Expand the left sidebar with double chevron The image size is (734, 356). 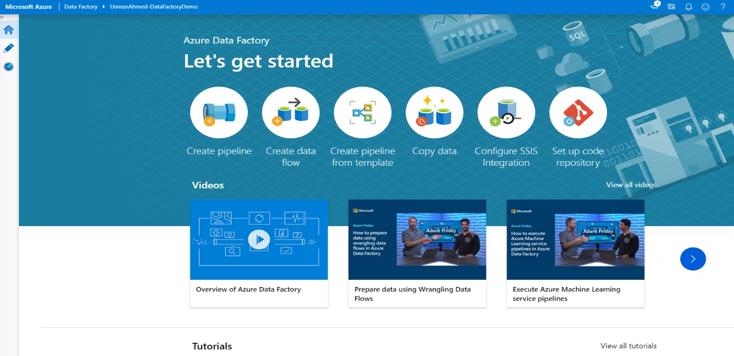click(2, 17)
